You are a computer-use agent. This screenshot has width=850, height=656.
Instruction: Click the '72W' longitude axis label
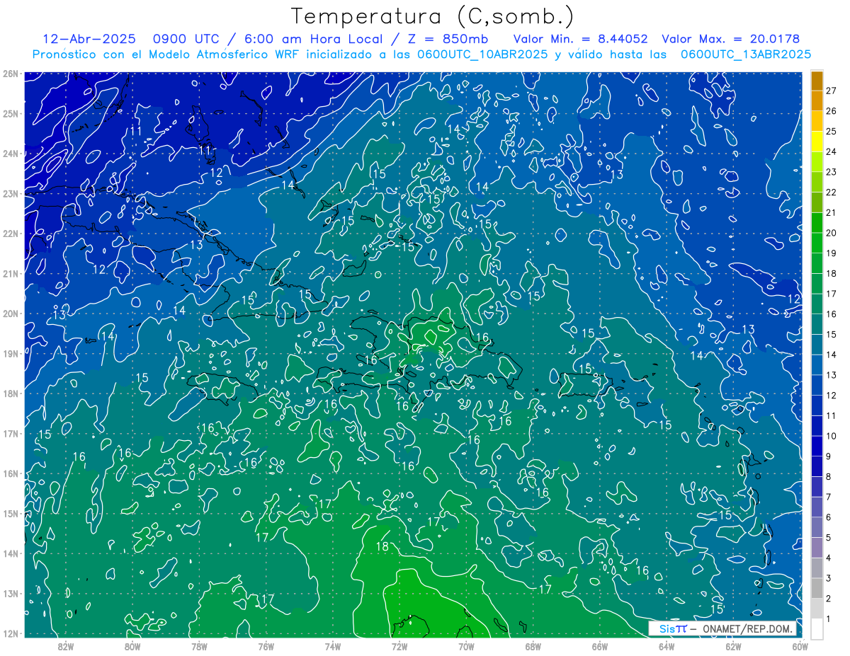pos(399,646)
